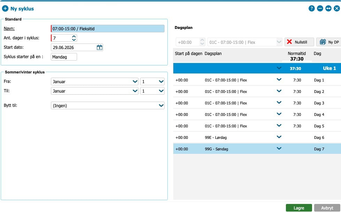
Task: Open dagsplan dropdown for Dag 7
Action: 279,149
